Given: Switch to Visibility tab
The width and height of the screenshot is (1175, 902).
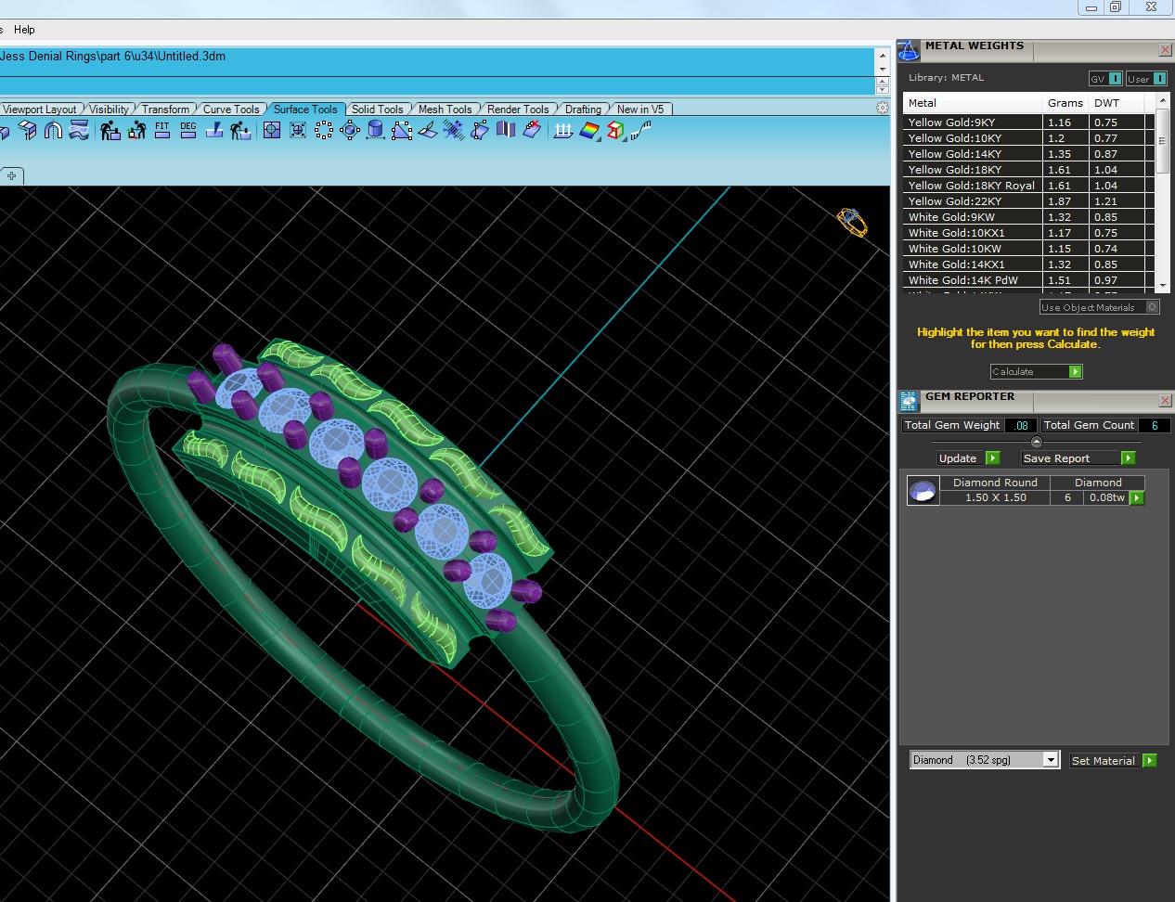Looking at the screenshot, I should 110,110.
